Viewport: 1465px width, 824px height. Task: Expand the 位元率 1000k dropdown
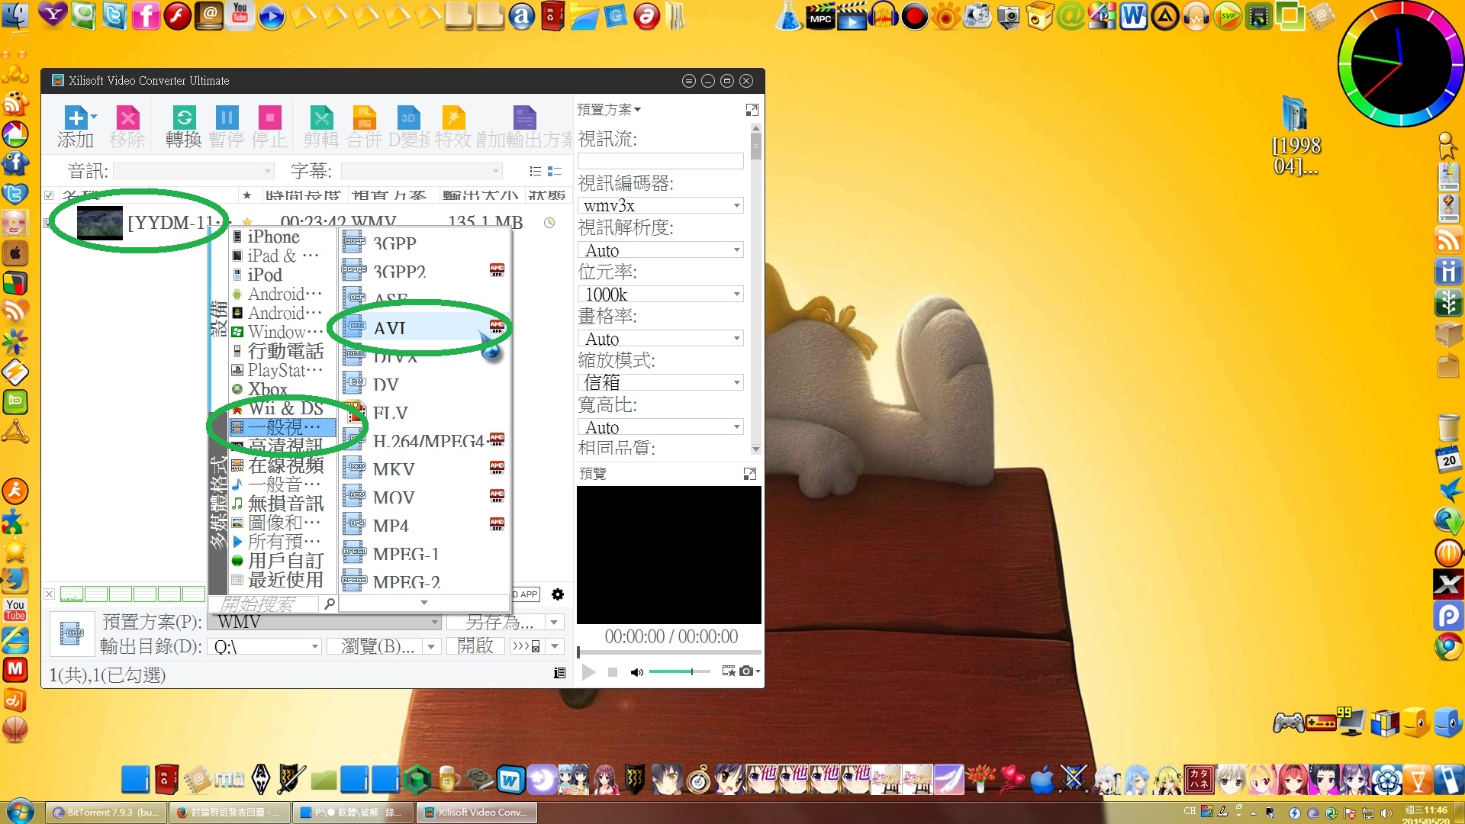736,295
